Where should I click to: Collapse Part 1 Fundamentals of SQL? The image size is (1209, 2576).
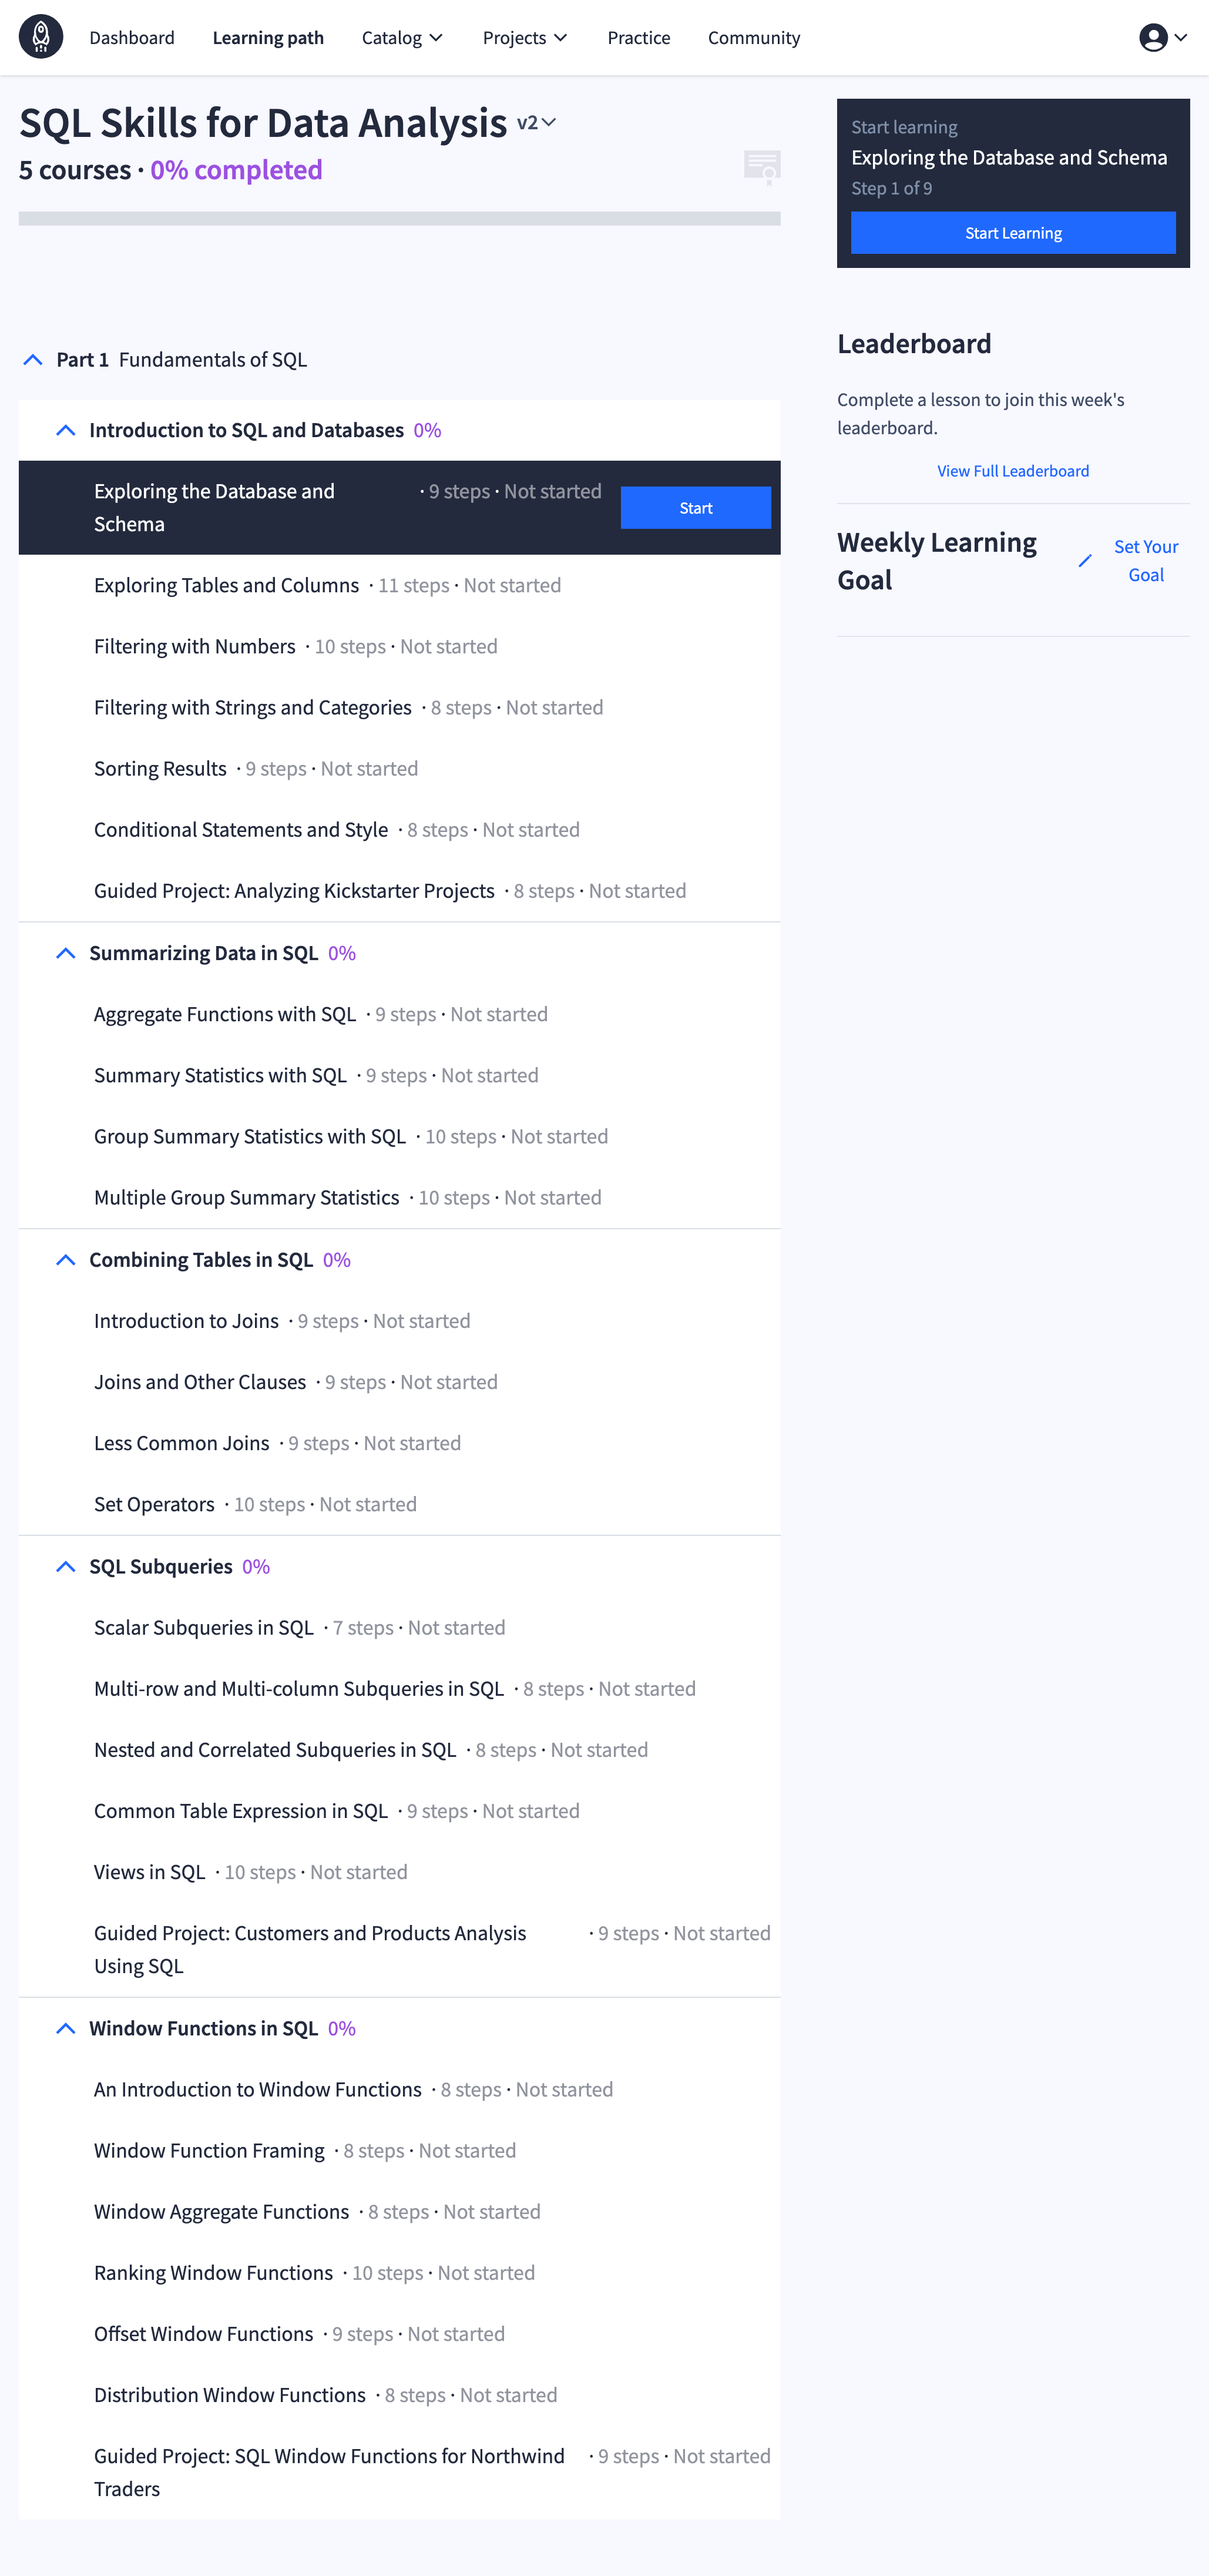point(33,360)
